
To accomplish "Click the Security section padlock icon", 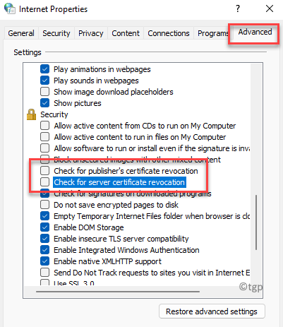I will point(31,114).
